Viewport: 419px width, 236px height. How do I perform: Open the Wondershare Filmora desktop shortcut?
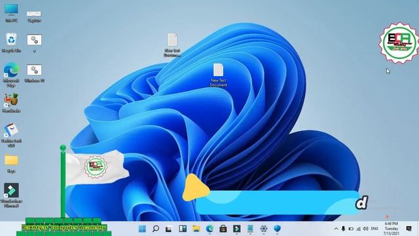coord(11,195)
